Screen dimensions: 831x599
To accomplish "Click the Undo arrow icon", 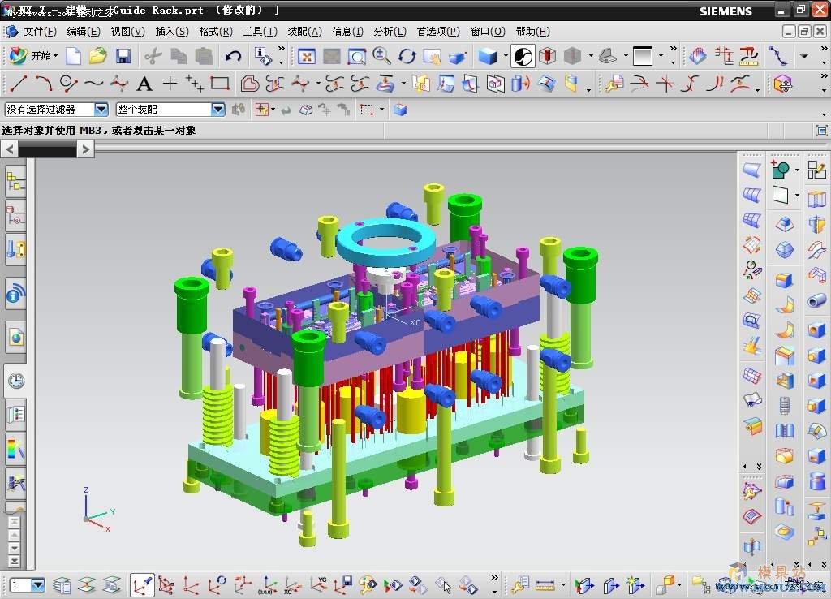I will (x=234, y=56).
